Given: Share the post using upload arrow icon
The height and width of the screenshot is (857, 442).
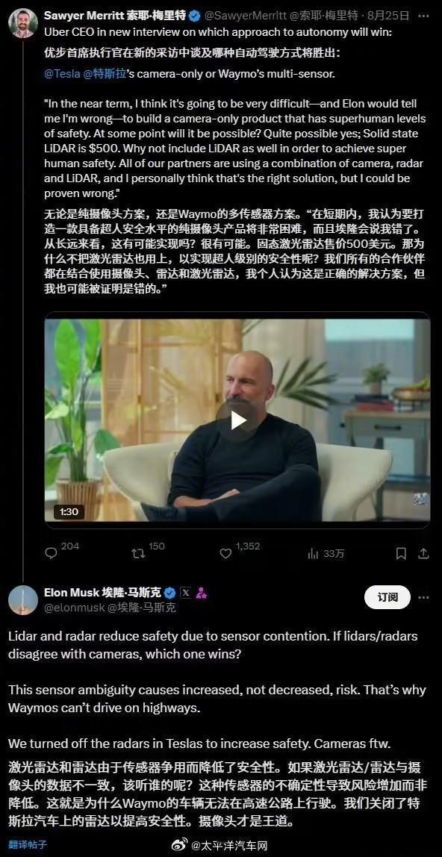Looking at the screenshot, I should pyautogui.click(x=423, y=554).
